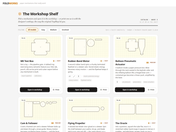The width and height of the screenshot is (176, 132).
Task: Print the Balloon Pneumatic Actuator
Action: [x=151, y=90]
